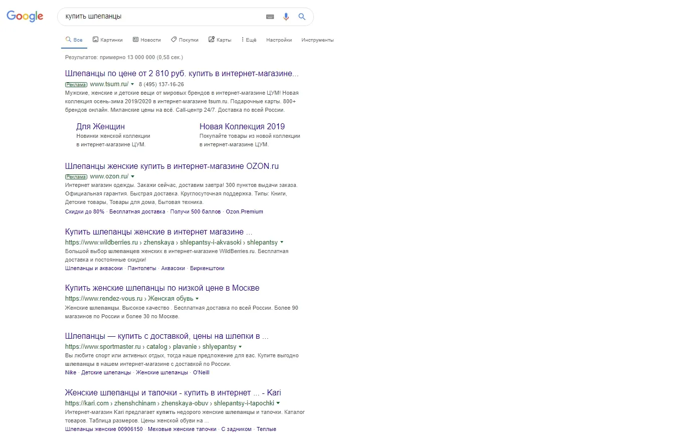Click the Для Женщин sitelink

point(100,126)
